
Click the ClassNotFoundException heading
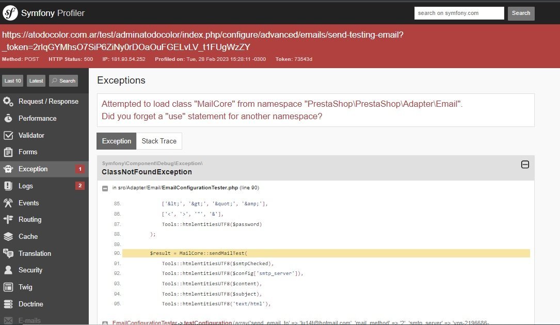coord(147,172)
